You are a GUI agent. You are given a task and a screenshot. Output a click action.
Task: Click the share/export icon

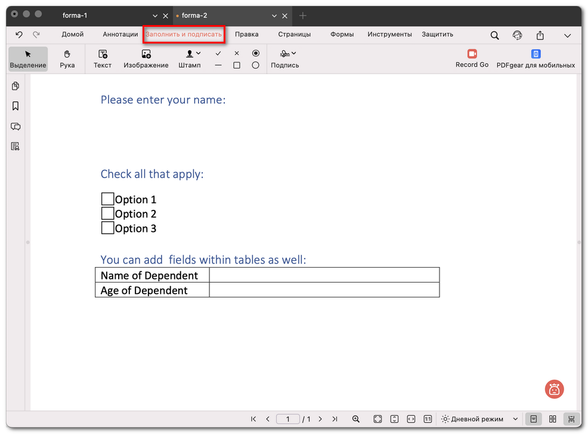point(540,35)
